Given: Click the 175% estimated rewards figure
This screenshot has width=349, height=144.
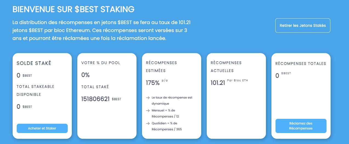Looking at the screenshot, I should pos(153,83).
